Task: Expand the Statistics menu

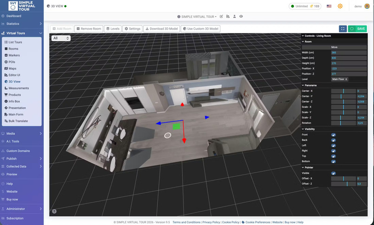Action: [21, 24]
